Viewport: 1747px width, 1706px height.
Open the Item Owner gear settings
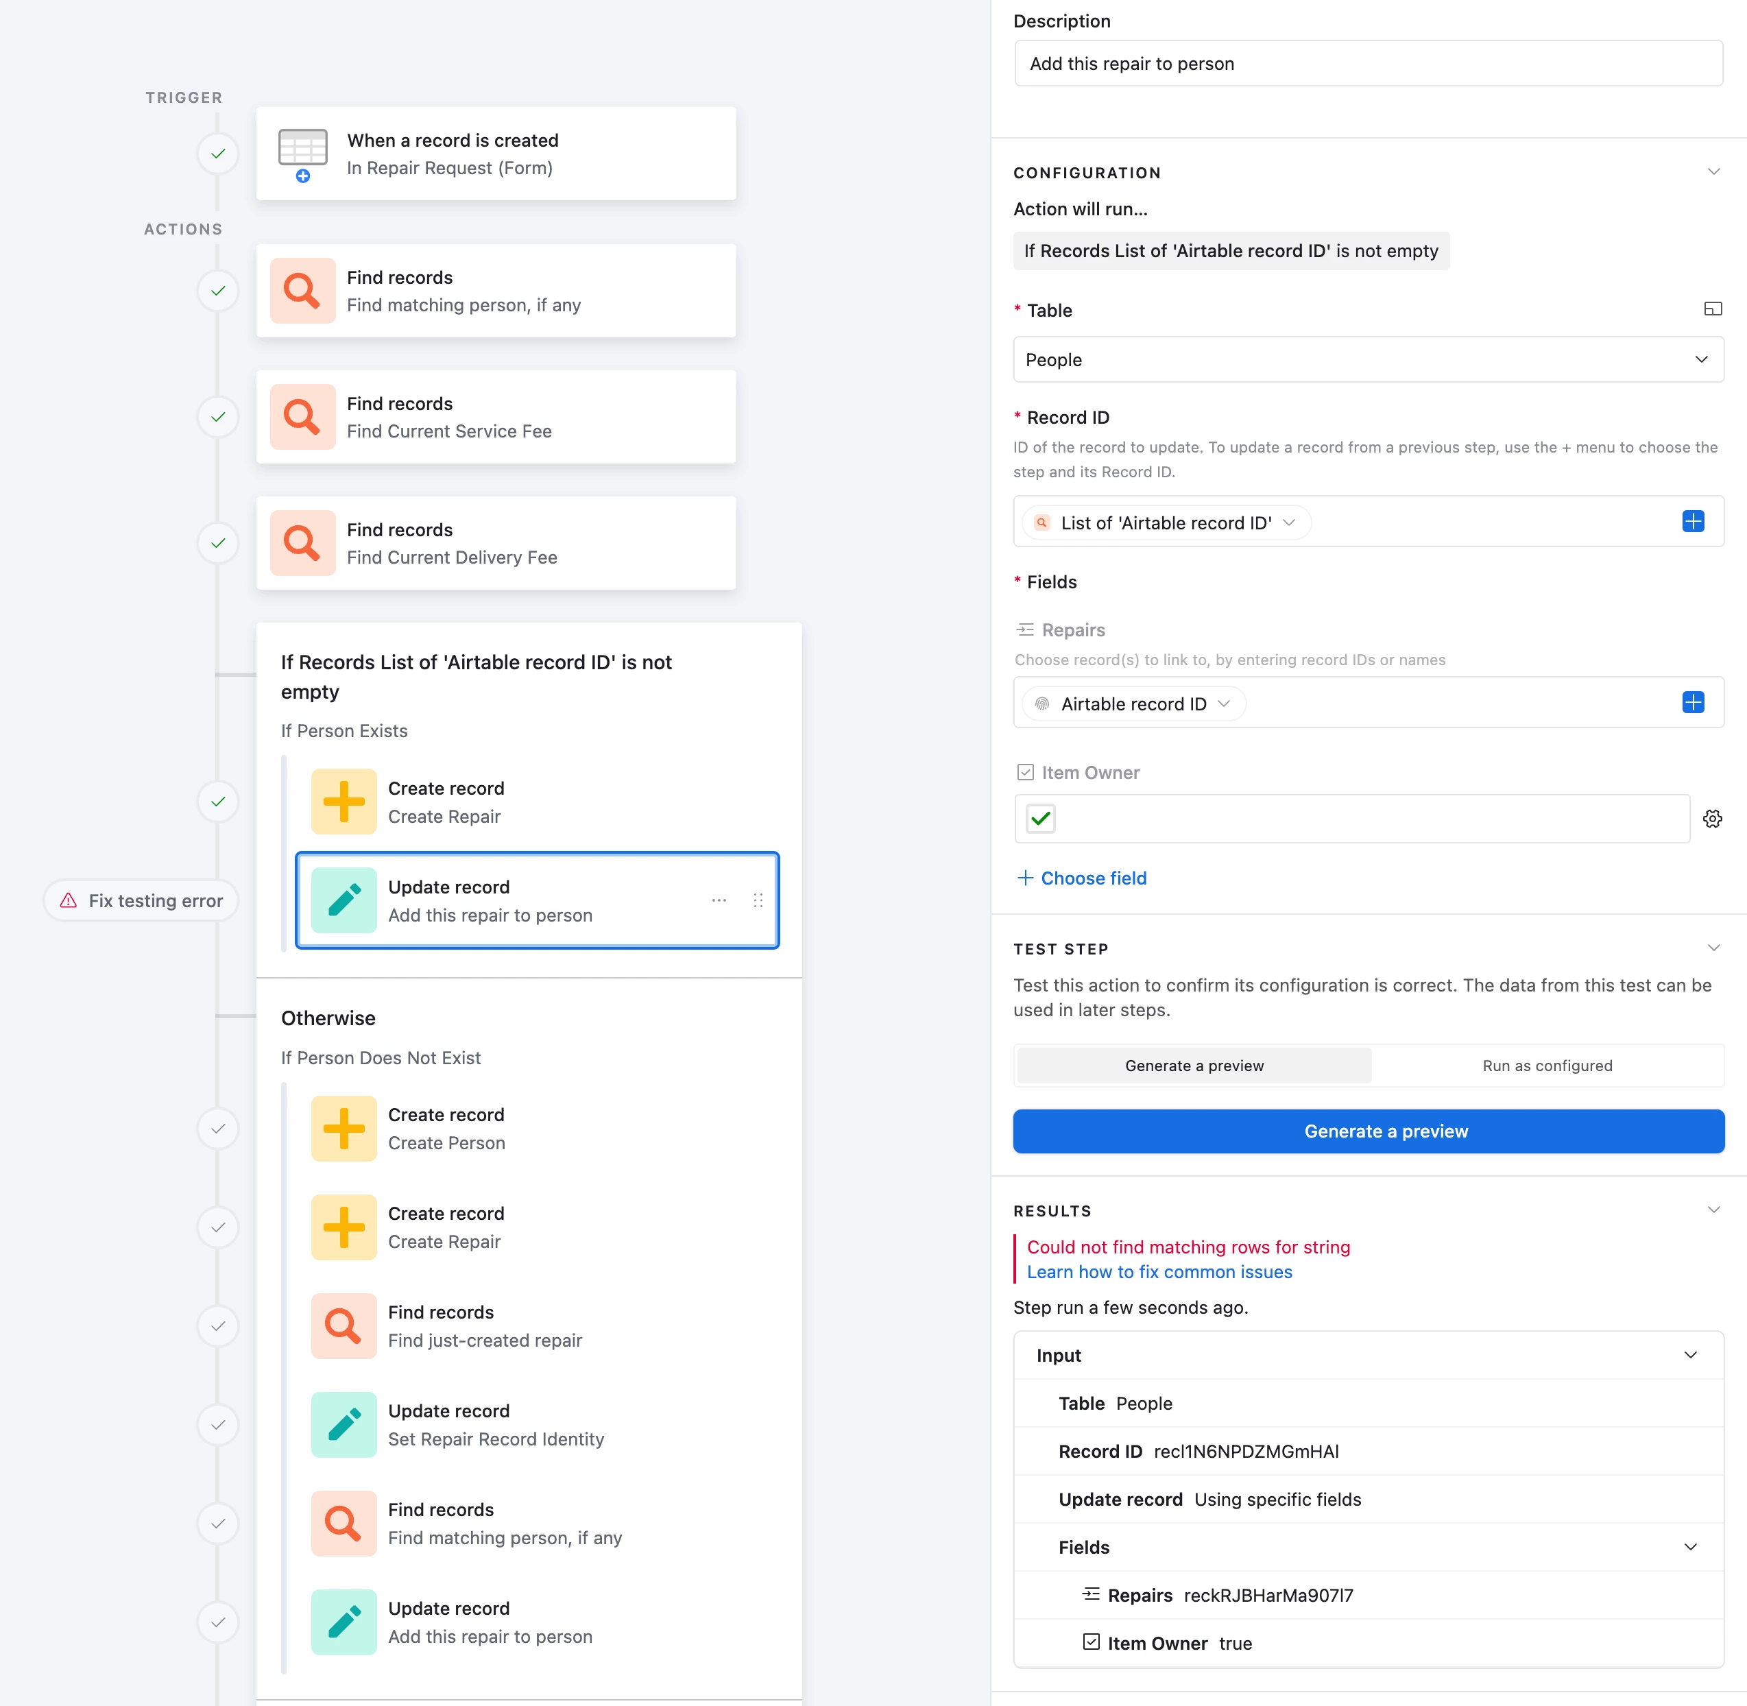tap(1712, 818)
